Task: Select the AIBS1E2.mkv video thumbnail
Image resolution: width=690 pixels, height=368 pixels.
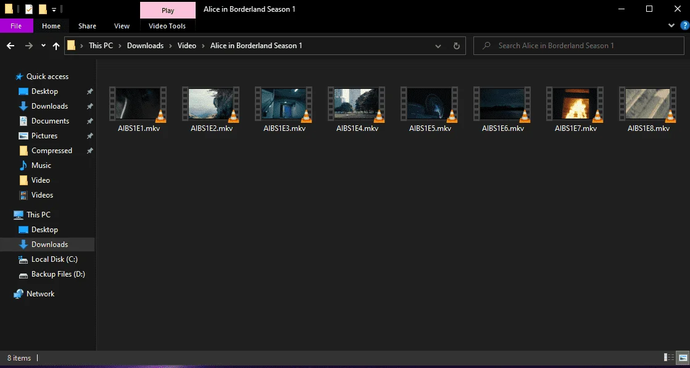Action: 211,104
